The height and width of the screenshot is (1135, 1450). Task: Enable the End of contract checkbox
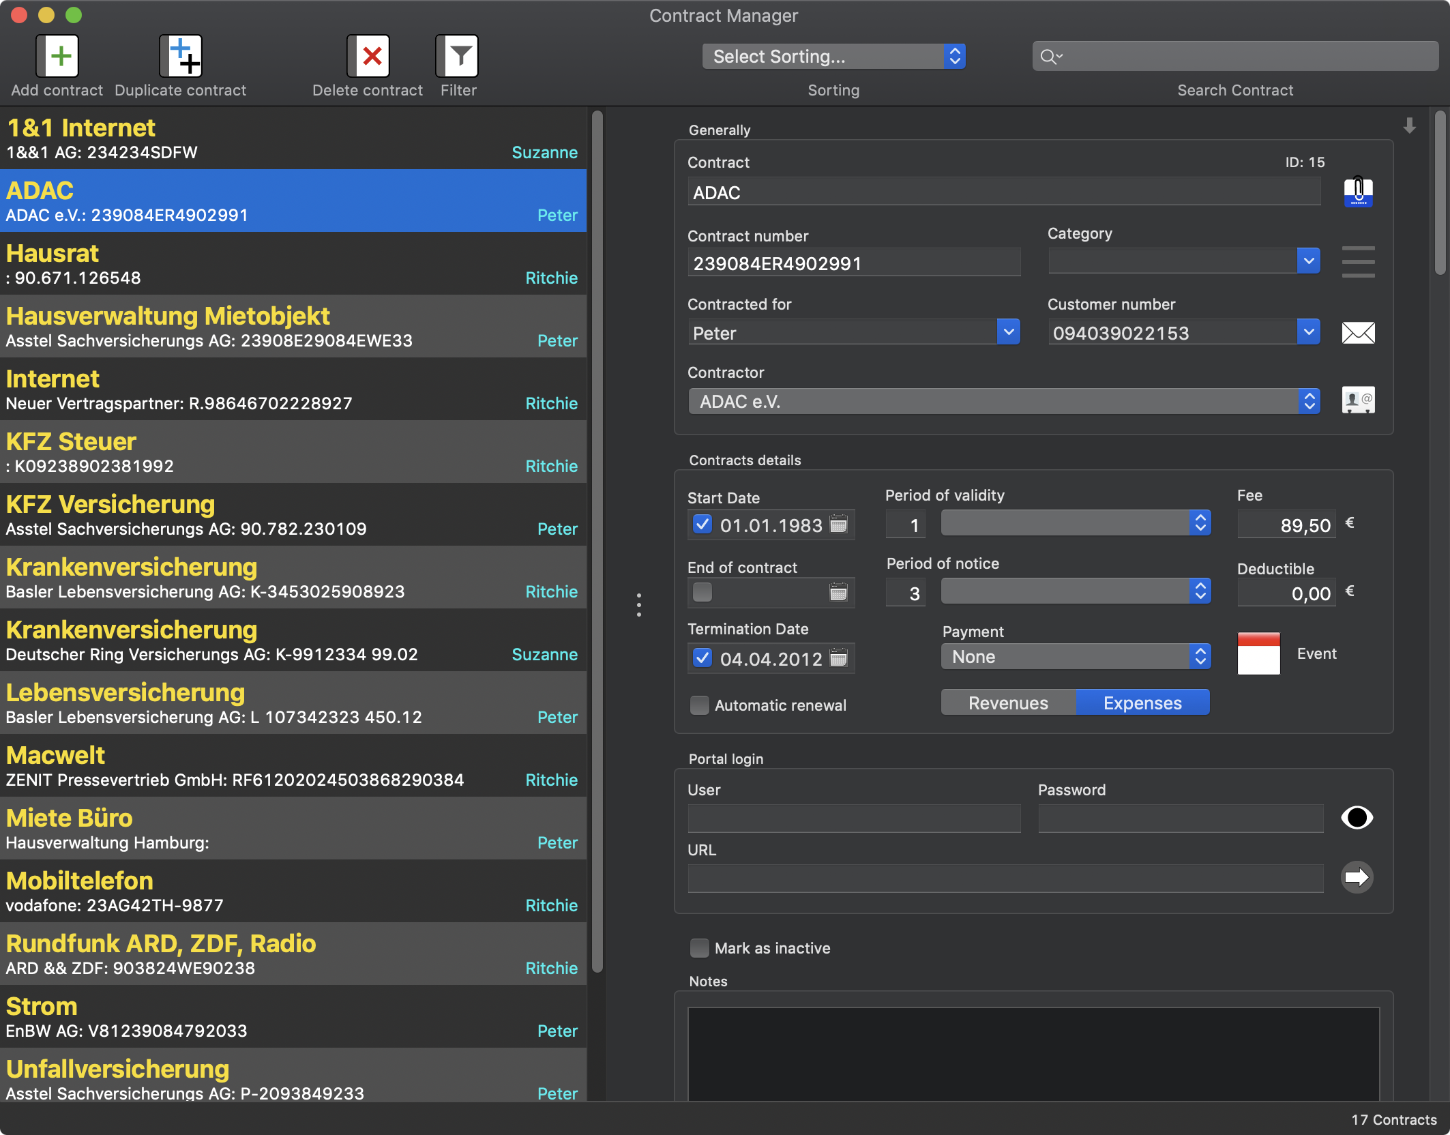[x=702, y=592]
